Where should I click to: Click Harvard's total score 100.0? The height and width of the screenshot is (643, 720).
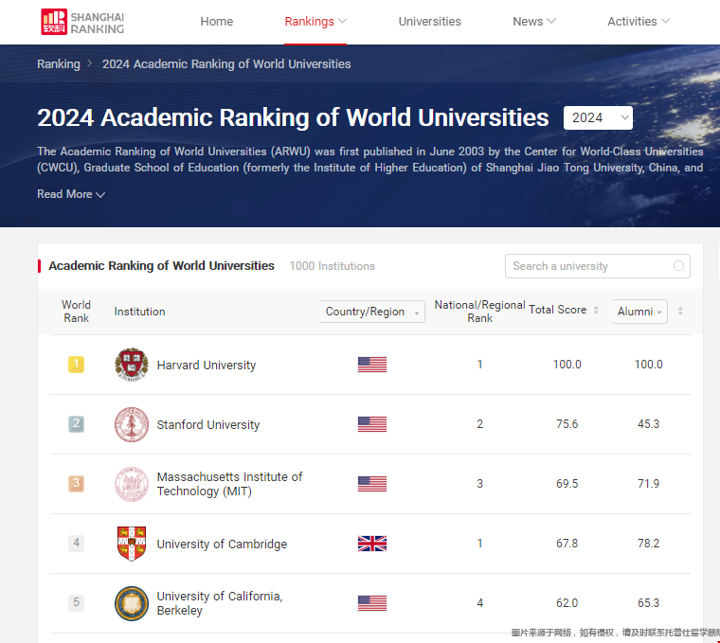(567, 365)
